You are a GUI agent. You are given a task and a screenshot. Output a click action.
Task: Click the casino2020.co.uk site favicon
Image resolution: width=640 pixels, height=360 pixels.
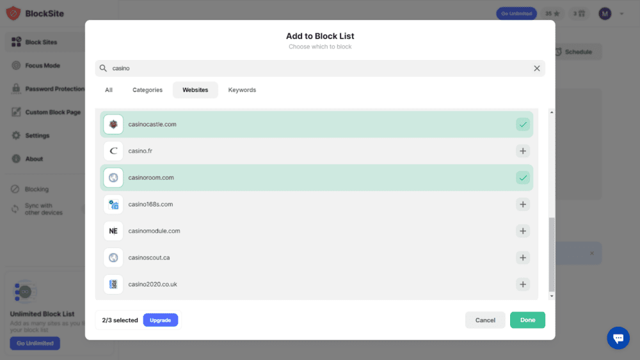(x=113, y=284)
